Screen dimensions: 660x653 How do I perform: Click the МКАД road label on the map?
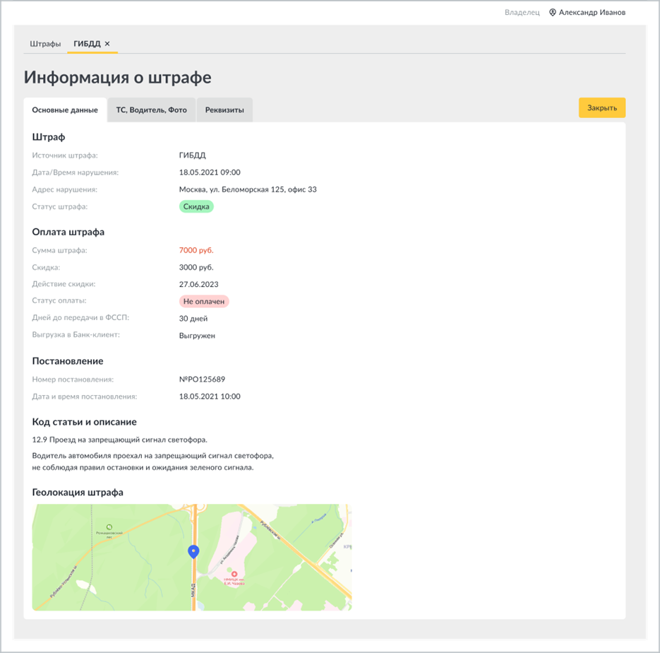(x=193, y=590)
